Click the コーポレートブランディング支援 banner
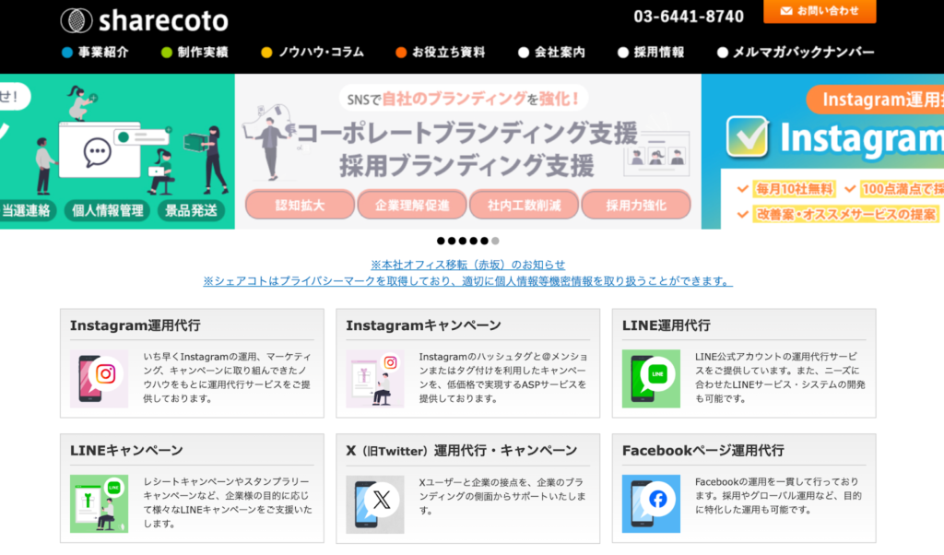 467,151
